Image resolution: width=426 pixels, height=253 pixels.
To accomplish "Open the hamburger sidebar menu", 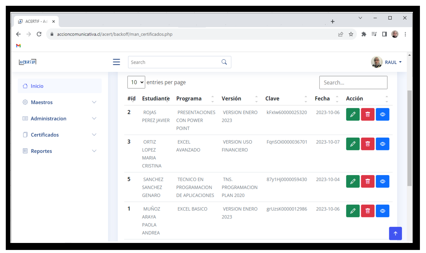I will point(116,62).
